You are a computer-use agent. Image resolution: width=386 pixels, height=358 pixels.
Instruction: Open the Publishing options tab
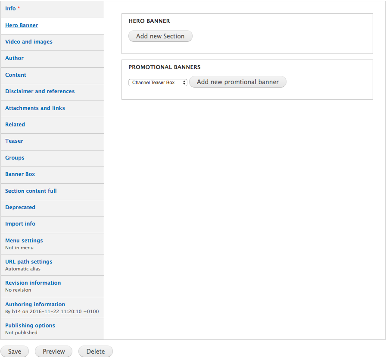[x=30, y=326]
